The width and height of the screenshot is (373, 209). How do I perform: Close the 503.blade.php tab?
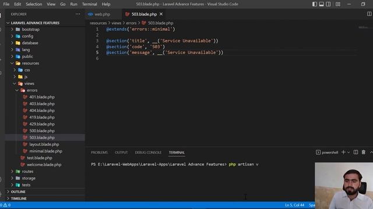pos(161,14)
